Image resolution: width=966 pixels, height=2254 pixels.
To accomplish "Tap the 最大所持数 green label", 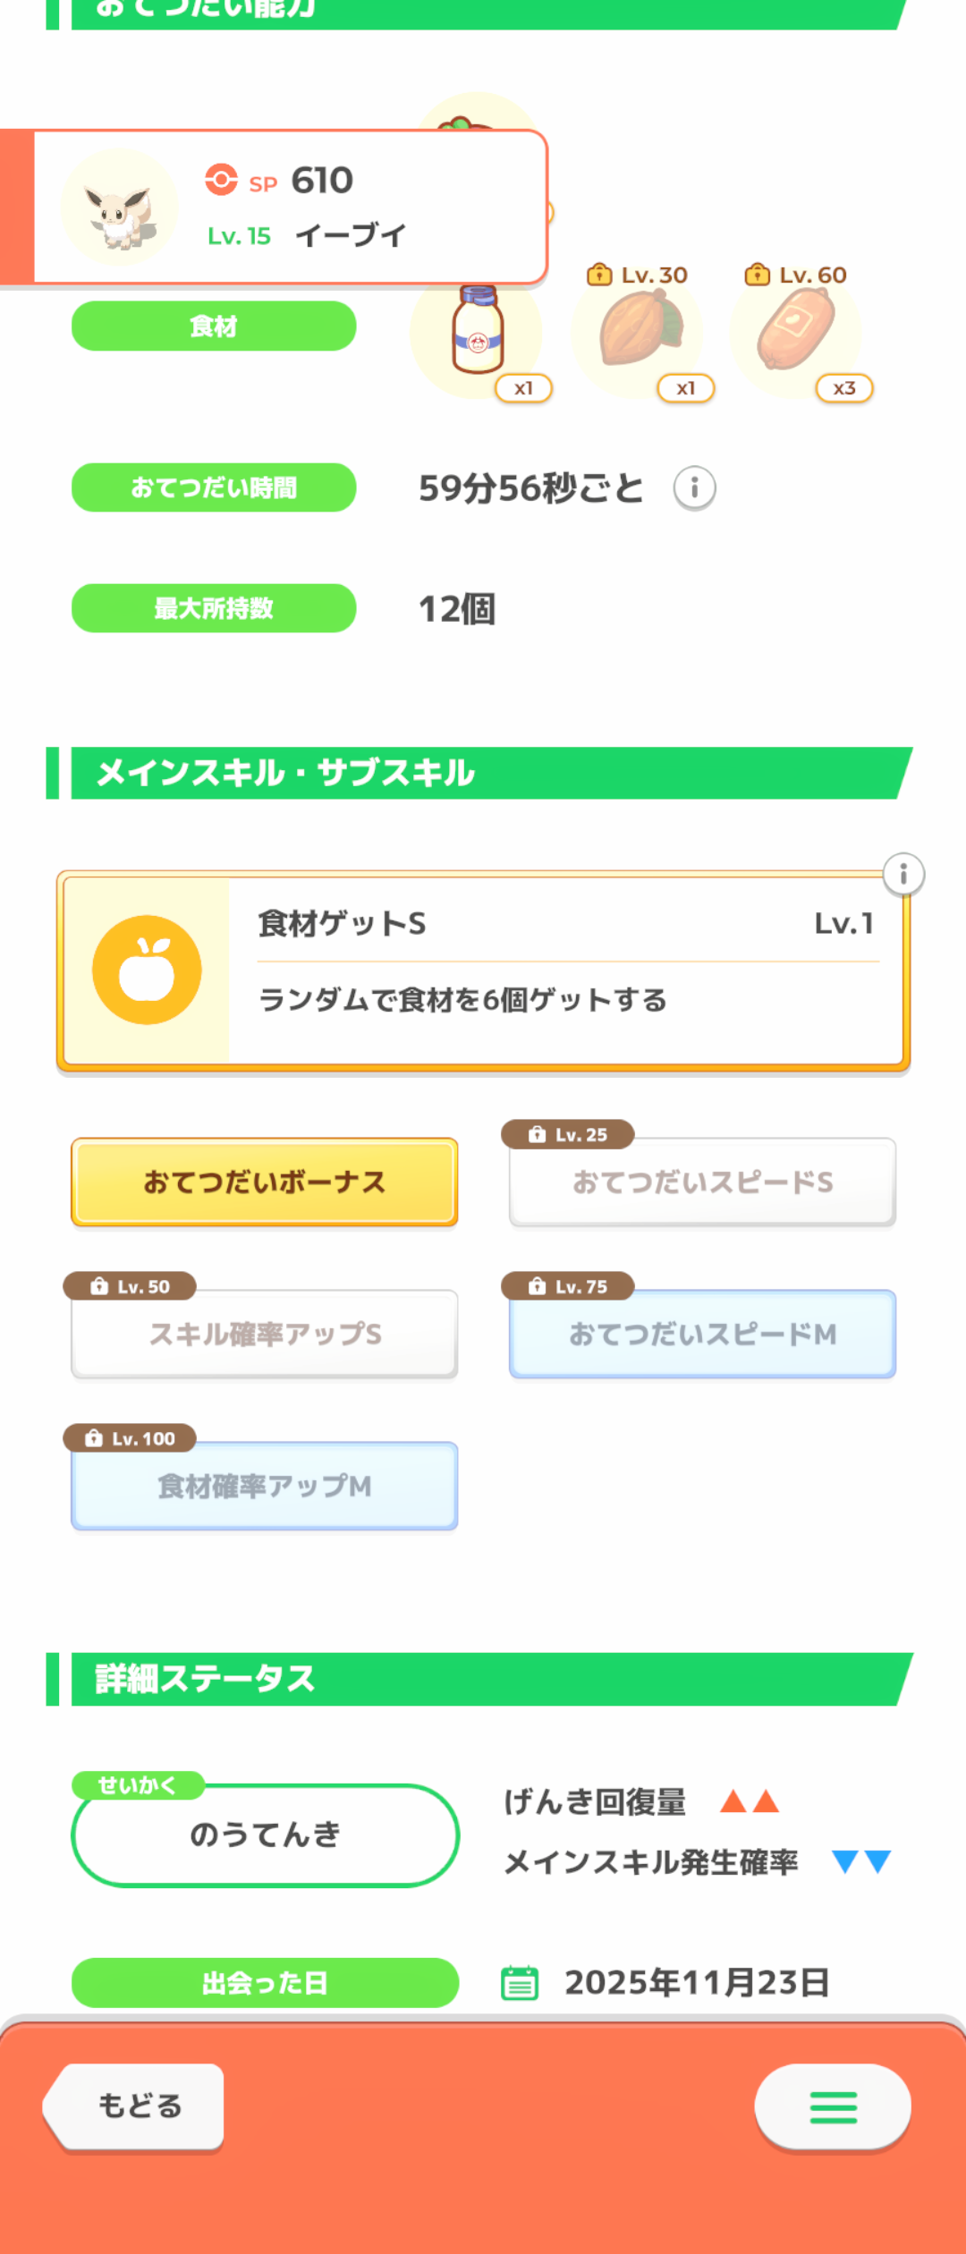I will click(x=214, y=608).
